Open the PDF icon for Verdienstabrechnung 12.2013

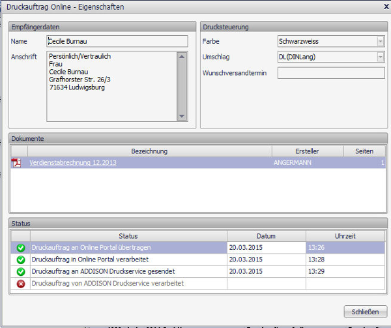point(16,162)
